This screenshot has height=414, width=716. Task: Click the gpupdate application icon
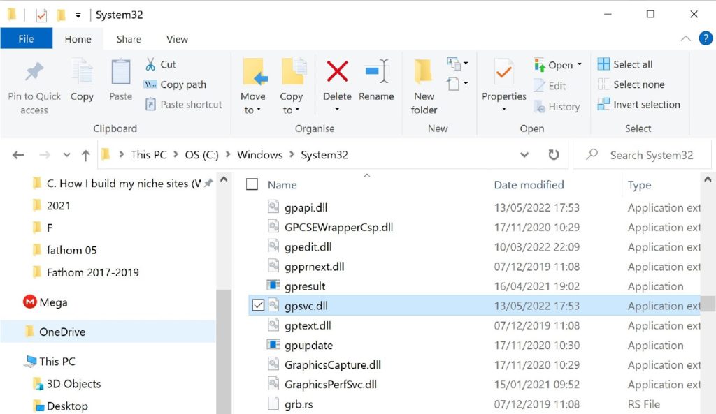tap(273, 344)
